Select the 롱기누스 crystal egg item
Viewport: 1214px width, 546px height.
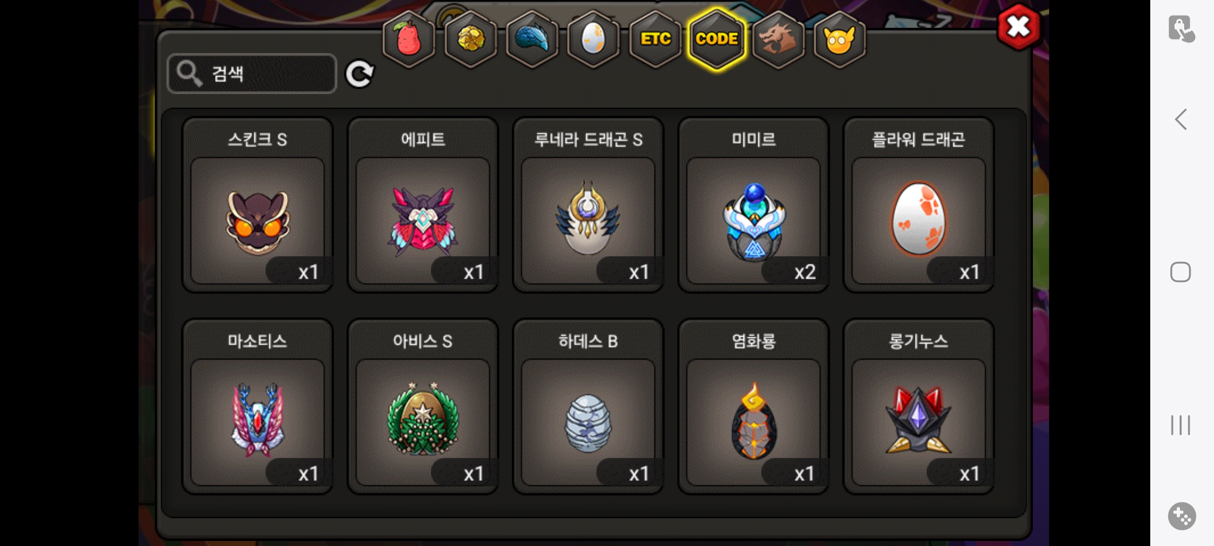tap(919, 406)
